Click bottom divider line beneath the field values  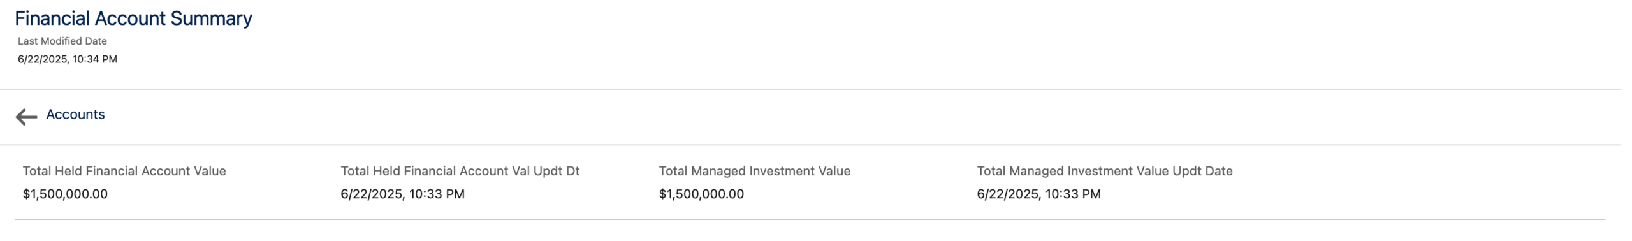click(810, 220)
